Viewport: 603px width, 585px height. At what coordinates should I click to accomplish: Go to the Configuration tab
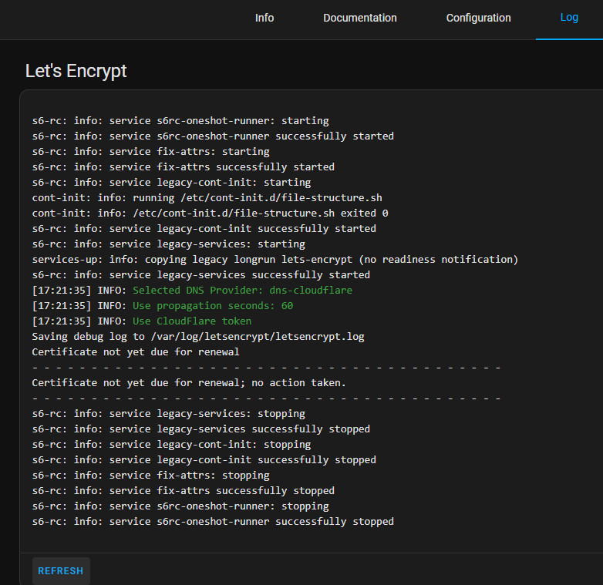tap(478, 18)
